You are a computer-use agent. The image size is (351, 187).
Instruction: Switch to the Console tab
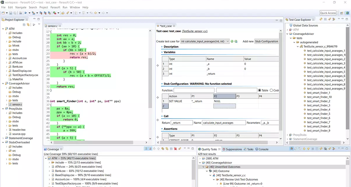pos(262,149)
